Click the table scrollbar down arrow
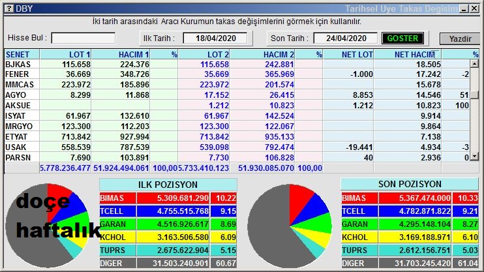The image size is (484, 272). pyautogui.click(x=474, y=157)
